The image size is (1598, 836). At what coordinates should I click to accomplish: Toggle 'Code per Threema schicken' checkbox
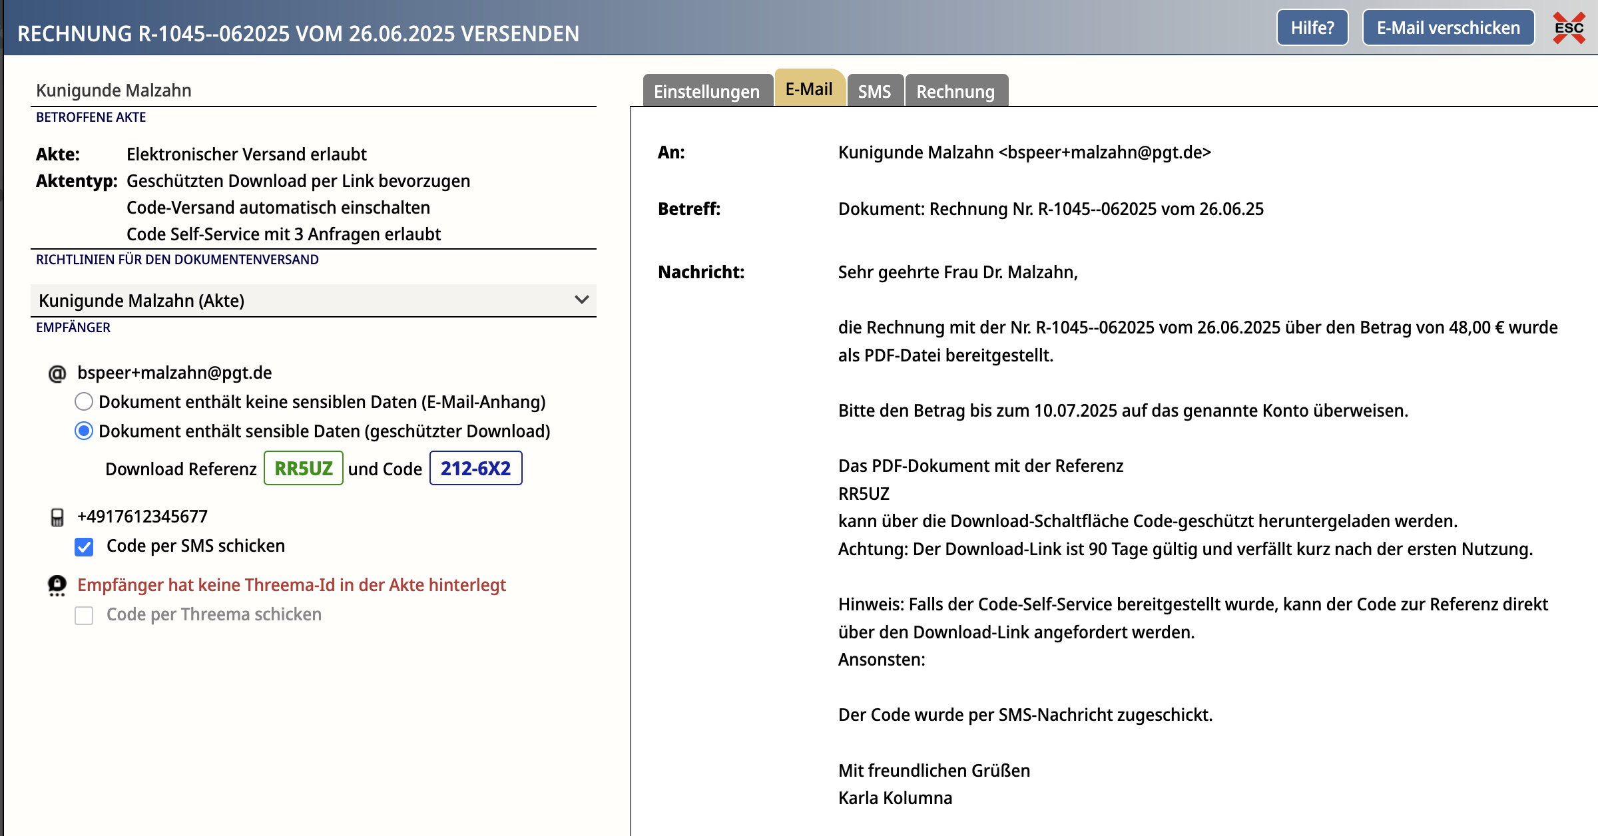click(x=84, y=615)
